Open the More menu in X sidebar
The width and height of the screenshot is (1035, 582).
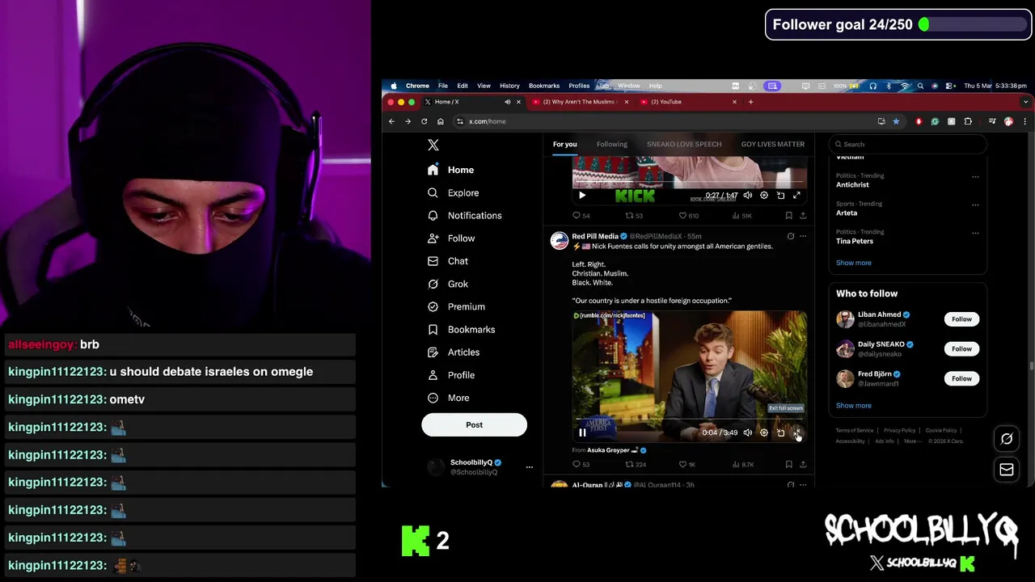click(447, 398)
